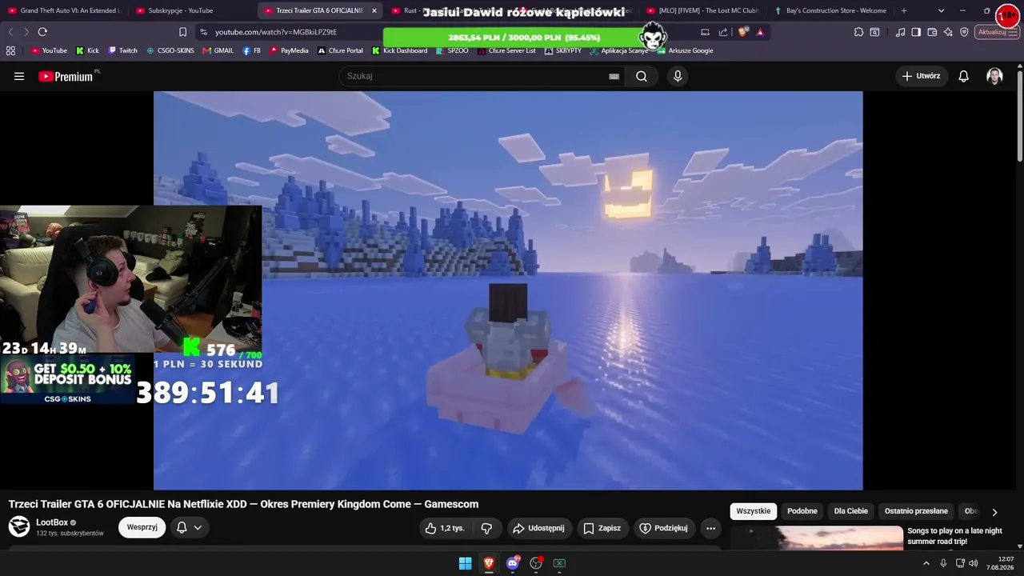
Task: Open the Brave VPN shield icon
Action: pyautogui.click(x=964, y=32)
